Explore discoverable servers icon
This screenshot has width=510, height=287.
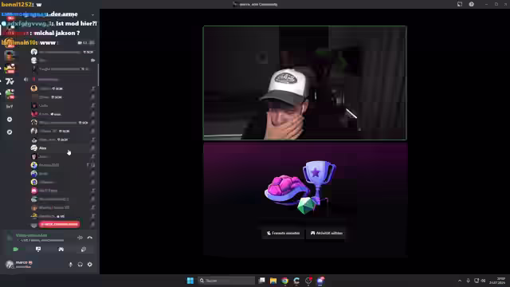[10, 132]
